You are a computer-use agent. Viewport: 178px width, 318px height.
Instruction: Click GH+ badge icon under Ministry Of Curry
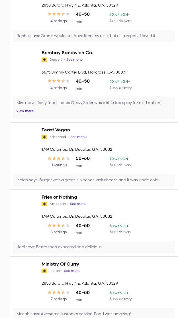point(44,271)
